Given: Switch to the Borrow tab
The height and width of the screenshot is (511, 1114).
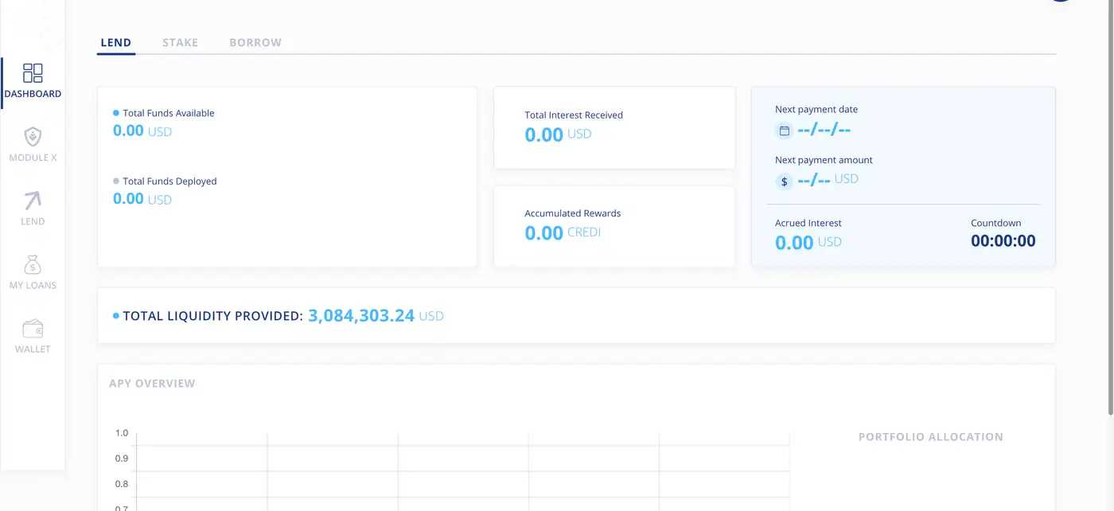Looking at the screenshot, I should (255, 43).
